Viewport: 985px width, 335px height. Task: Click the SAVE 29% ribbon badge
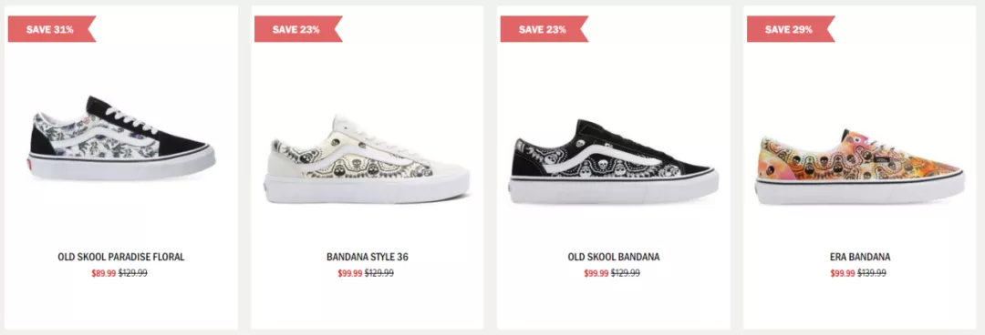pyautogui.click(x=790, y=29)
